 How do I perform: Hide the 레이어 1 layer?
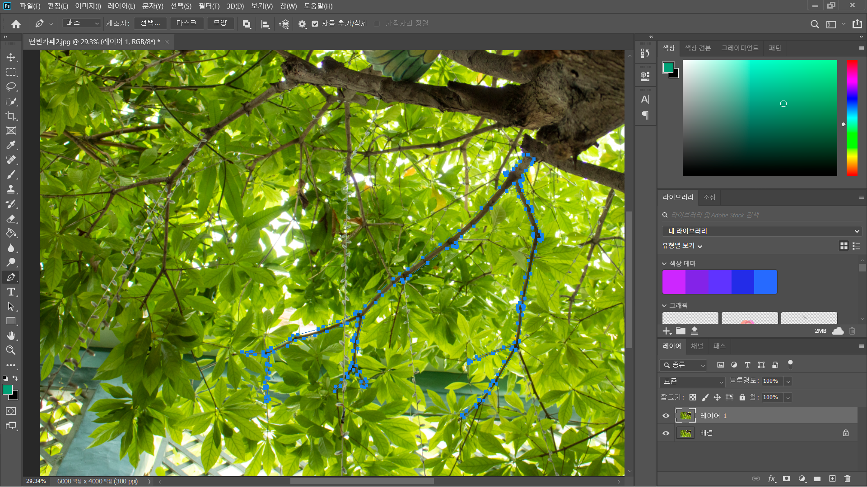666,416
